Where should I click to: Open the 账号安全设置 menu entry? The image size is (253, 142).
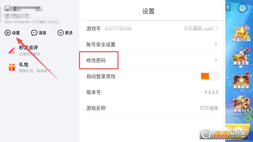[x=101, y=44]
